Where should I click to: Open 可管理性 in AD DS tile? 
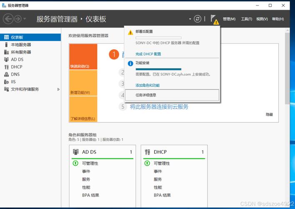tap(90, 163)
